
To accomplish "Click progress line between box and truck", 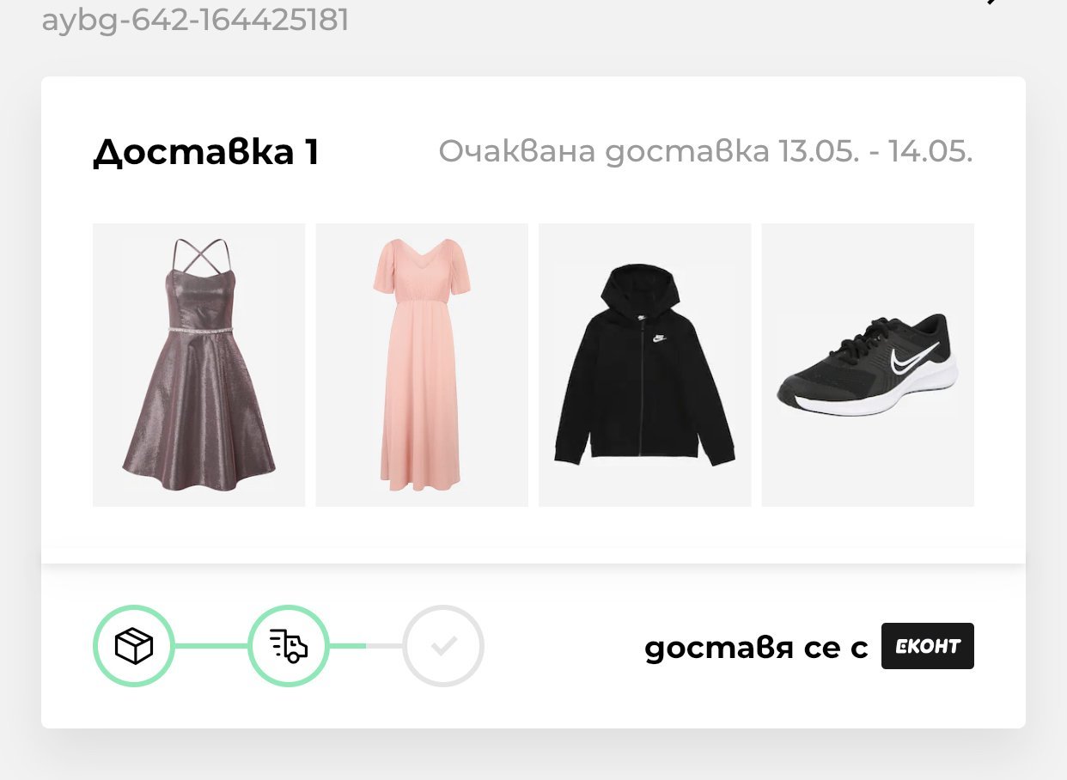I will 211,646.
